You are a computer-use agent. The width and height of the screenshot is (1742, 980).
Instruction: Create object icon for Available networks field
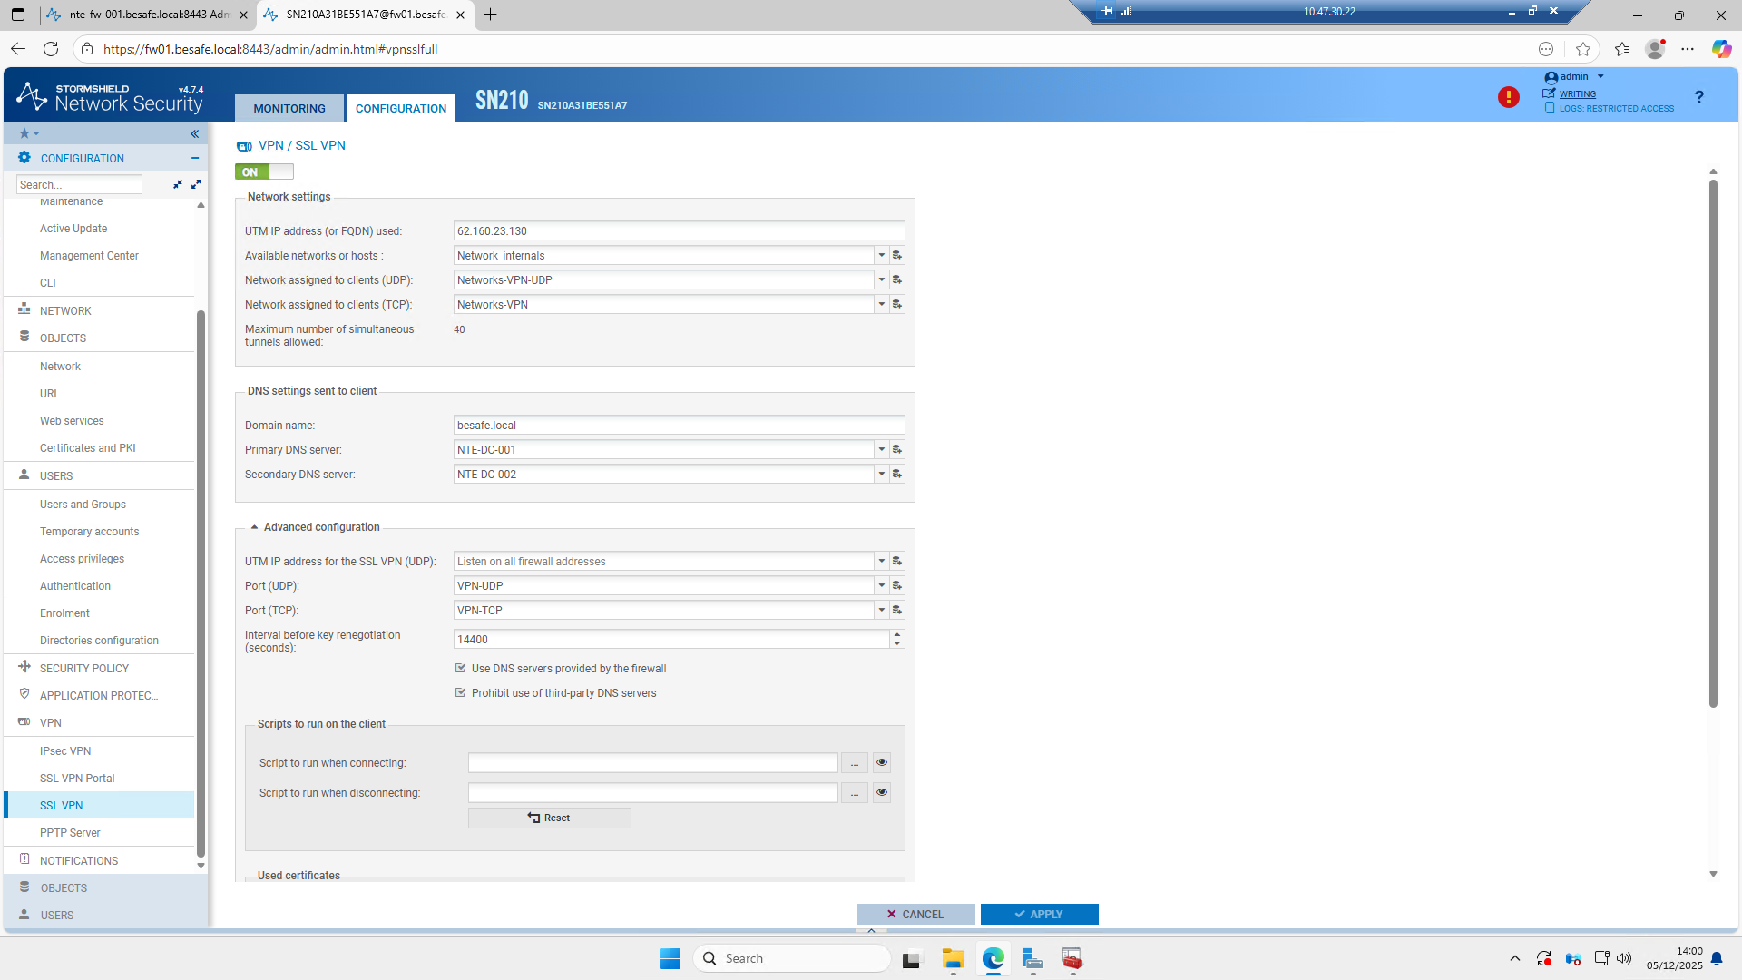[x=897, y=255]
